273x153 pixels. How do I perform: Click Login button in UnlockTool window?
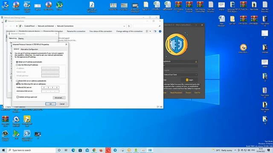pos(189,80)
